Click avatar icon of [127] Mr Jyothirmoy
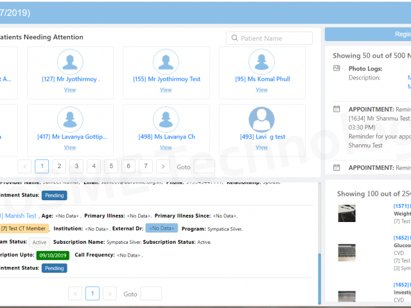Screen dimensions: 411x308 pyautogui.click(x=70, y=62)
